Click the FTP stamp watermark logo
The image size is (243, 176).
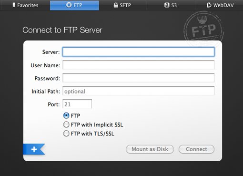tap(203, 27)
